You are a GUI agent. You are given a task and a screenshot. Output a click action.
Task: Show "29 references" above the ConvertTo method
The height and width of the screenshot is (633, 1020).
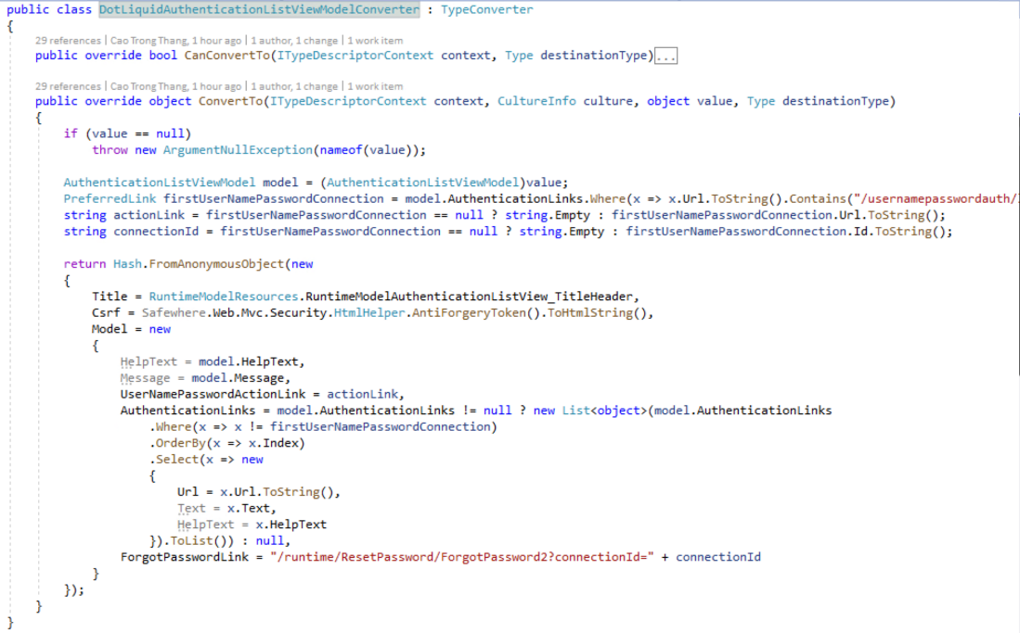pos(68,86)
